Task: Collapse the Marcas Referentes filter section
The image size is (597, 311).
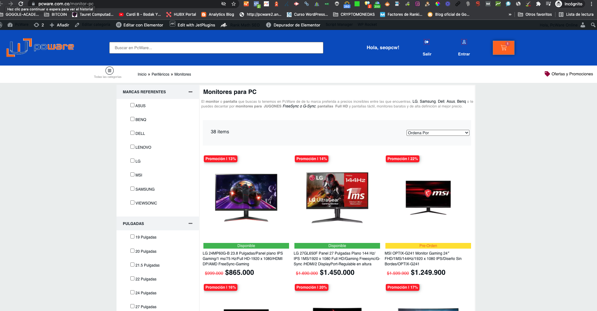Action: [190, 92]
